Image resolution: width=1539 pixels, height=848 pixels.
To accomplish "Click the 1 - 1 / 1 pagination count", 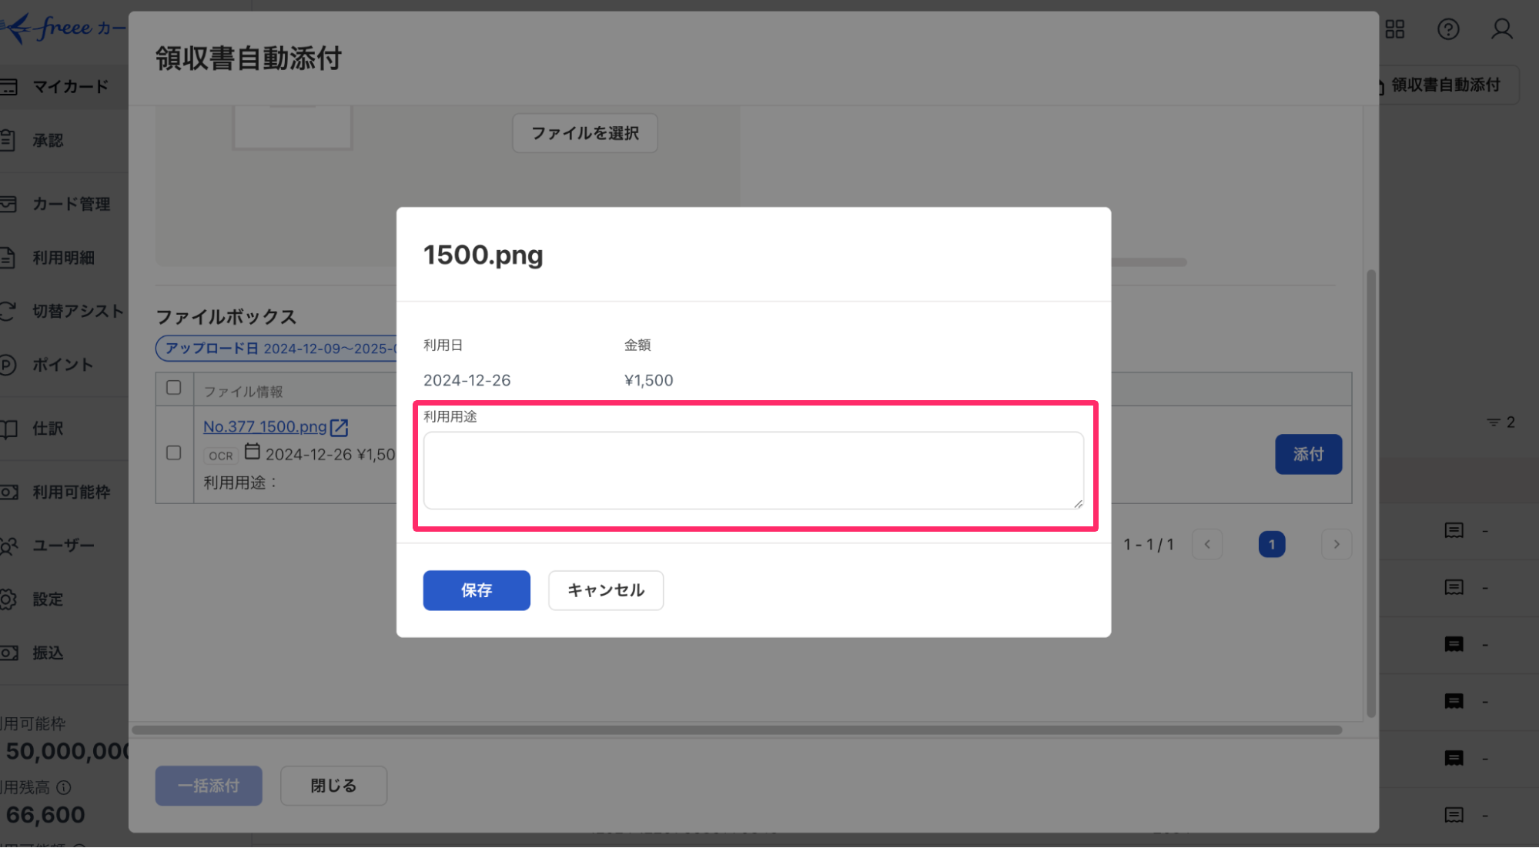I will coord(1149,545).
